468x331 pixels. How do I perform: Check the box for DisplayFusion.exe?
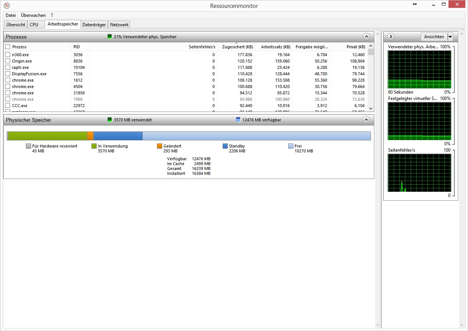[x=7, y=74]
